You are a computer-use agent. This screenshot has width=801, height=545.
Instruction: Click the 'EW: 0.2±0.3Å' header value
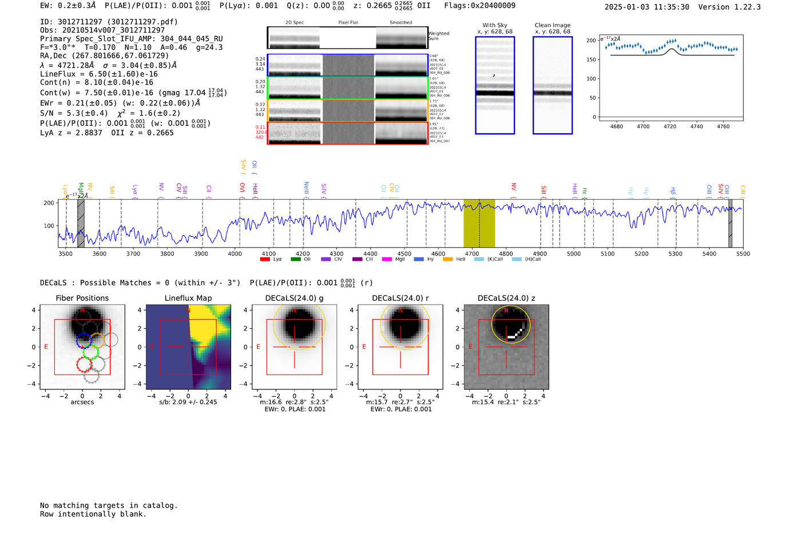(68, 6)
